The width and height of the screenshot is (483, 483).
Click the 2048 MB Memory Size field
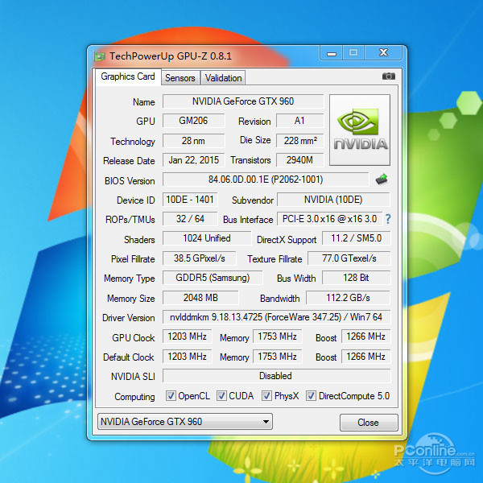point(200,298)
